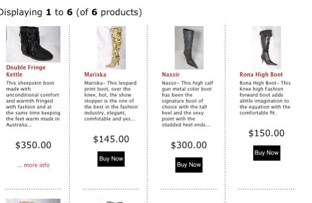View the Nassir gun metal boot photo
Screen dimensions: 312x203
[x=189, y=48]
